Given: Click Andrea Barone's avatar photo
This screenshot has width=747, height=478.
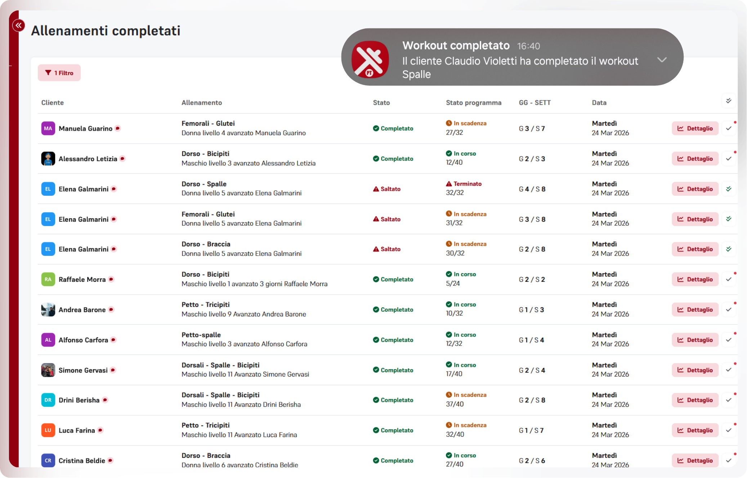Looking at the screenshot, I should (x=48, y=310).
